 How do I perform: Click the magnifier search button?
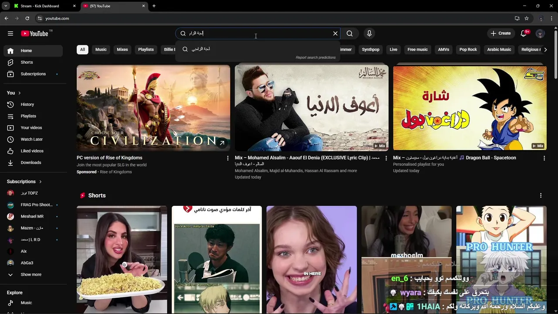(x=350, y=34)
